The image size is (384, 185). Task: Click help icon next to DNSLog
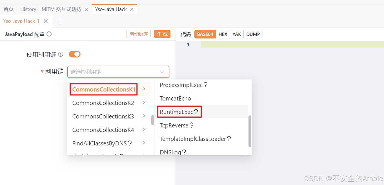pyautogui.click(x=184, y=152)
